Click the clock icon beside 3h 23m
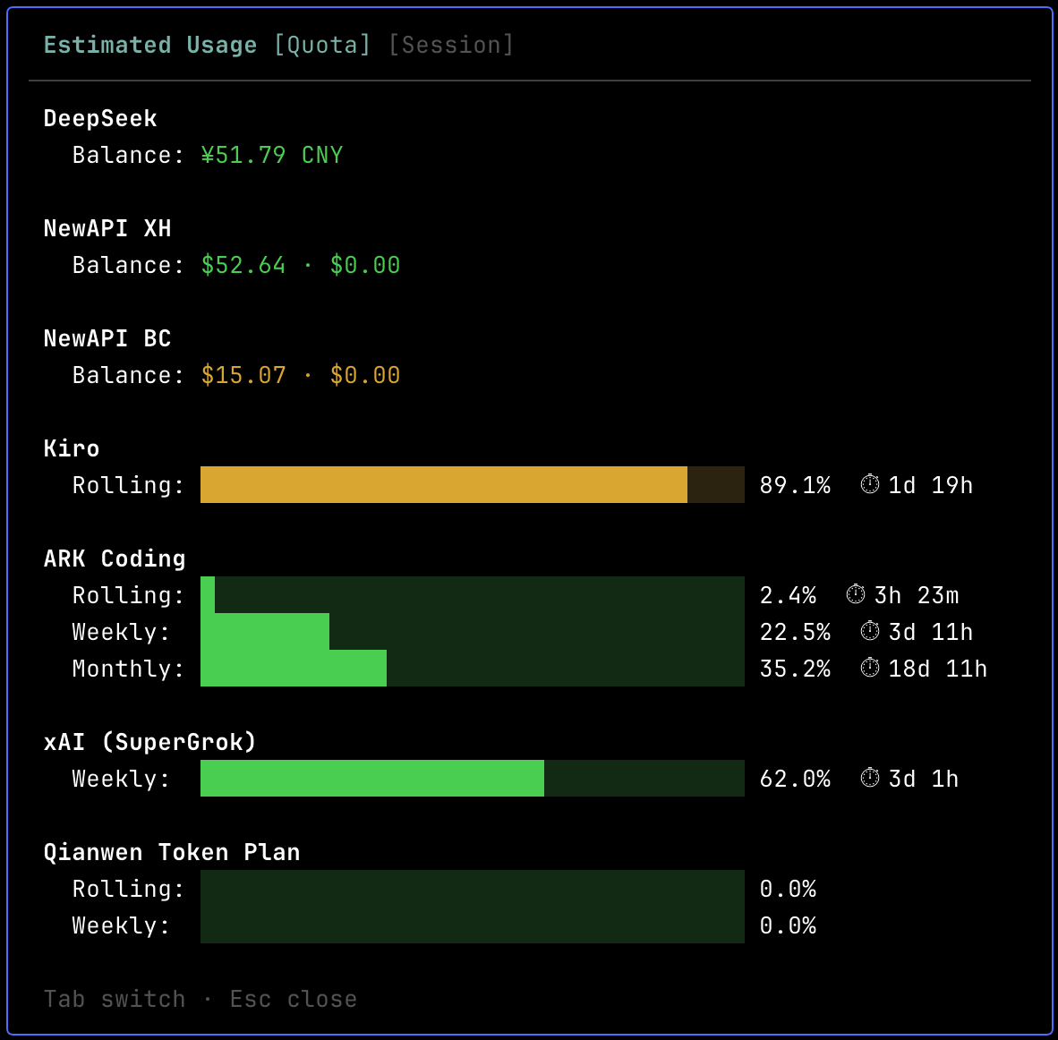Screen dimensions: 1058x1040 pos(856,594)
